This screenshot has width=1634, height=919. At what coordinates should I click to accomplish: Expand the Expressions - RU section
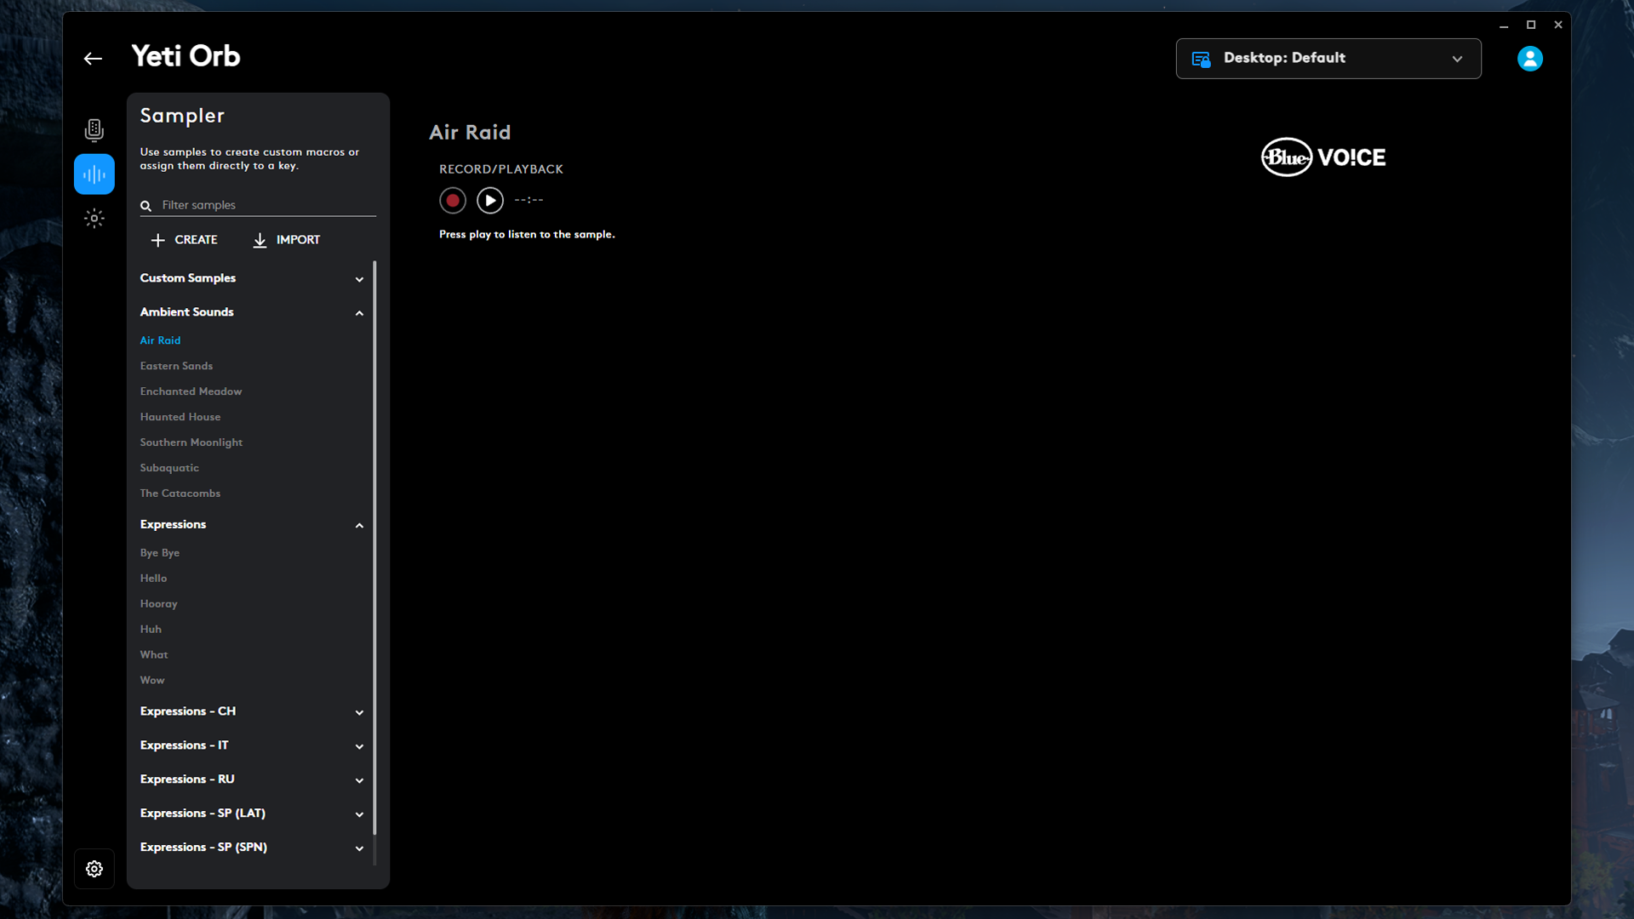point(252,779)
